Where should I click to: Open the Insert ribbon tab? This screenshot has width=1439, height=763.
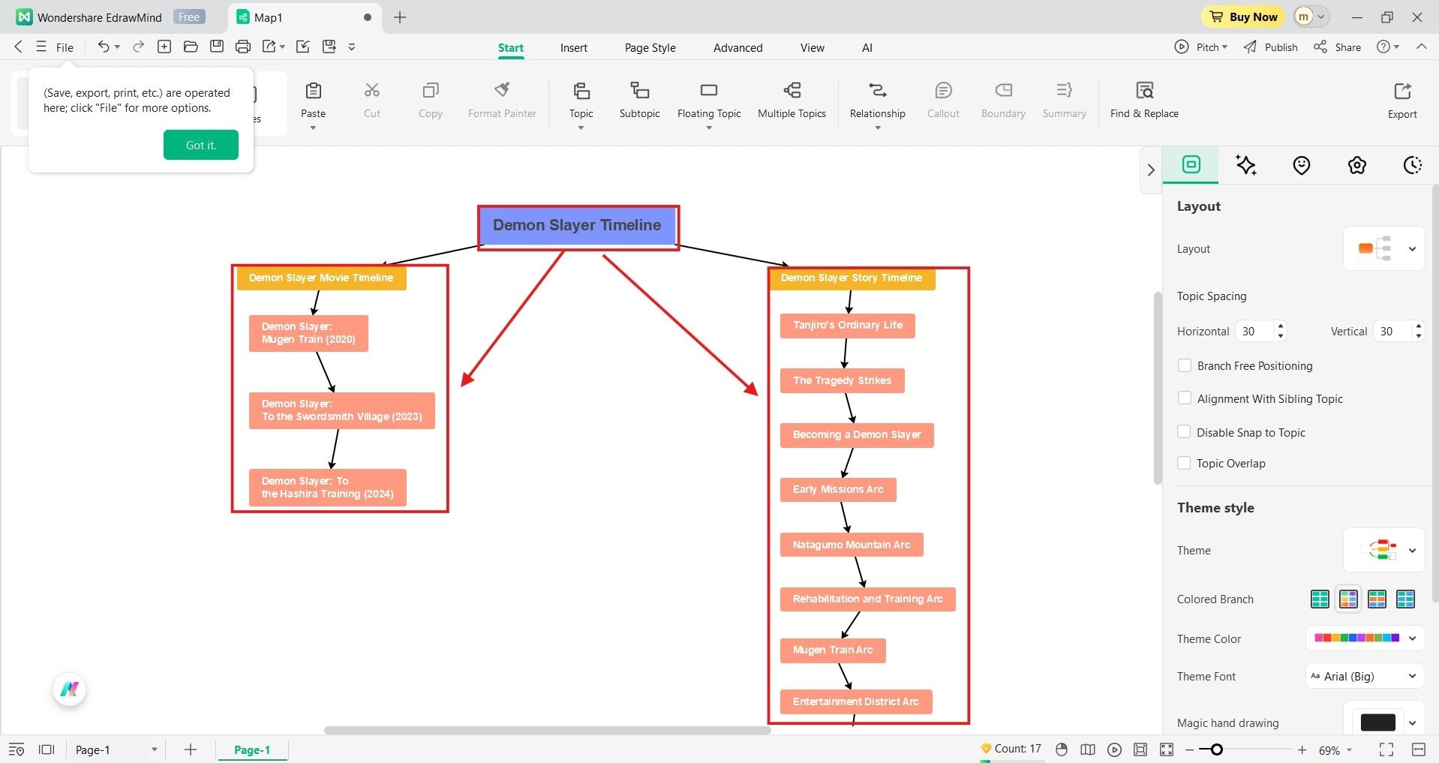pyautogui.click(x=573, y=47)
